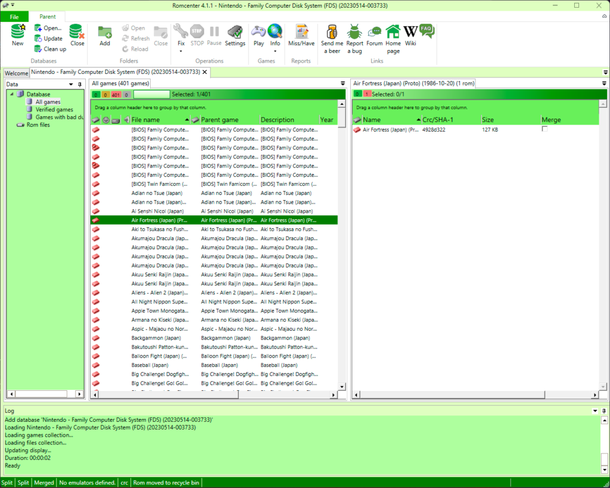Switch to the Welcome tab
Screen dimensions: 610x488
pos(16,73)
